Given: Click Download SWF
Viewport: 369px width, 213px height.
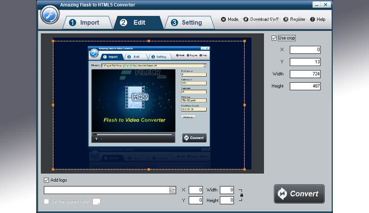Looking at the screenshot, I should 261,19.
